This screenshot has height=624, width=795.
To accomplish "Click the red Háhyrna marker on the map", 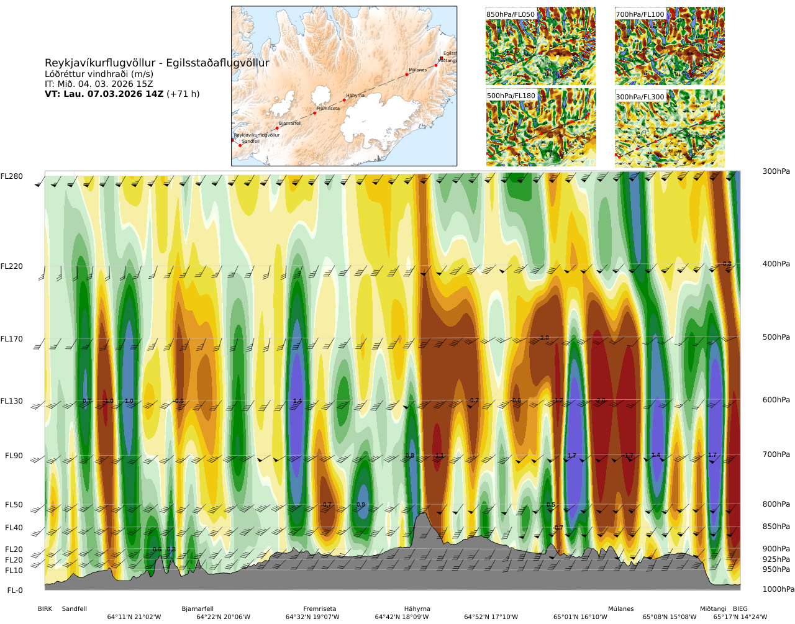I will pyautogui.click(x=345, y=100).
